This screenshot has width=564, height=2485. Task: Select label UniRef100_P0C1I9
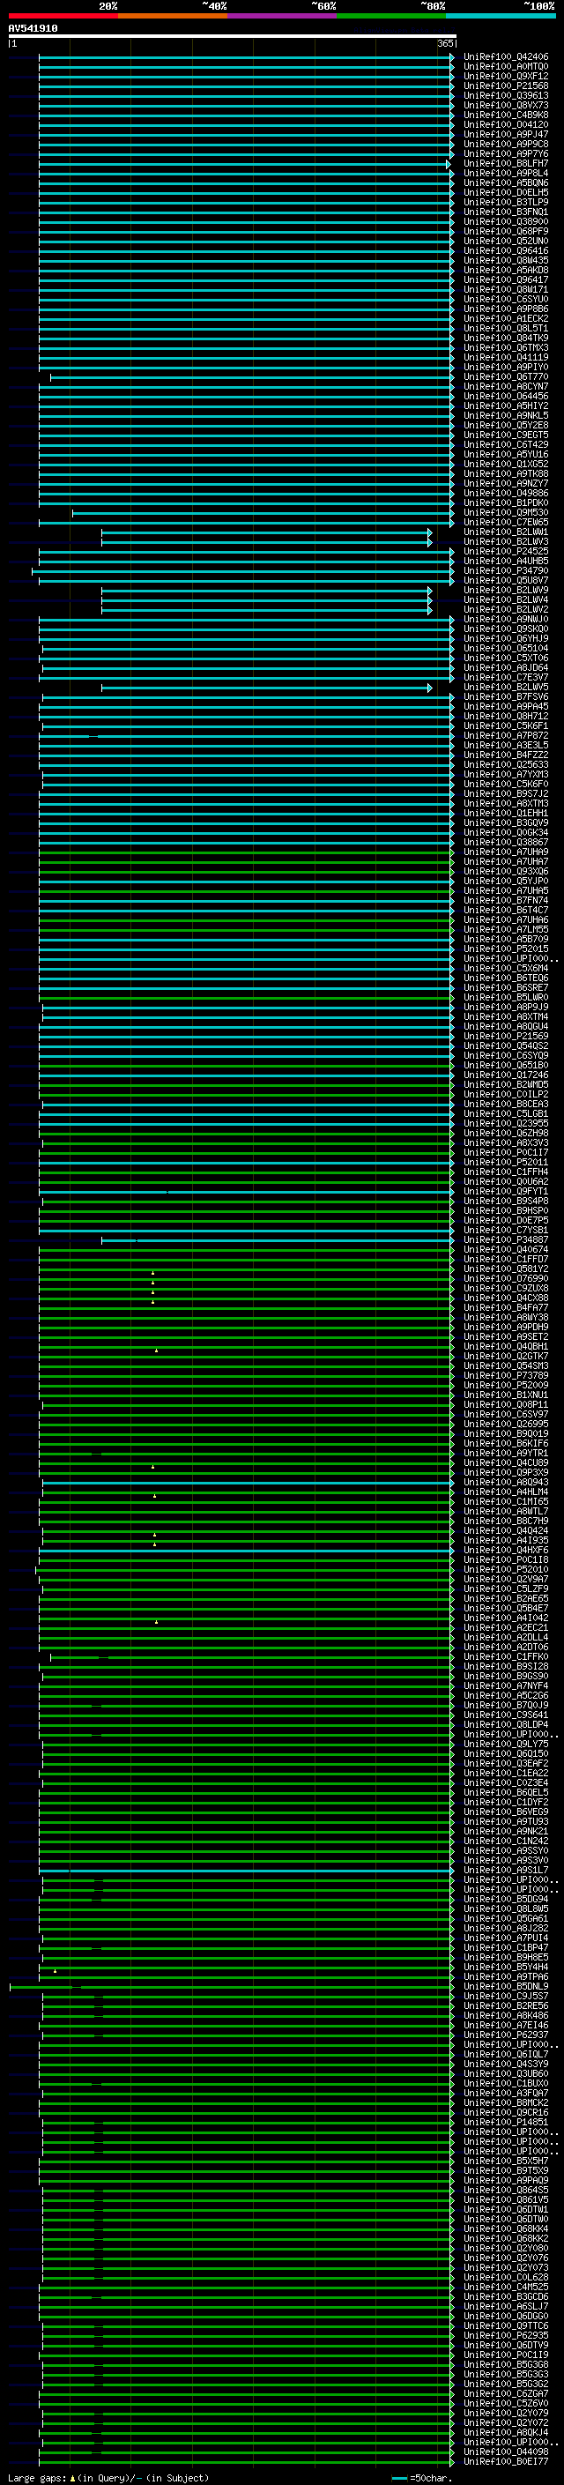506,2355
